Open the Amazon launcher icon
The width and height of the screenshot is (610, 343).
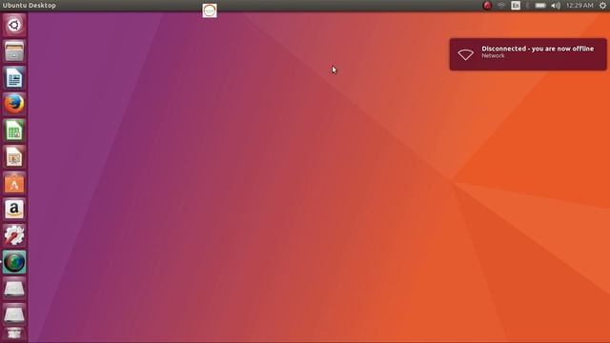(14, 210)
